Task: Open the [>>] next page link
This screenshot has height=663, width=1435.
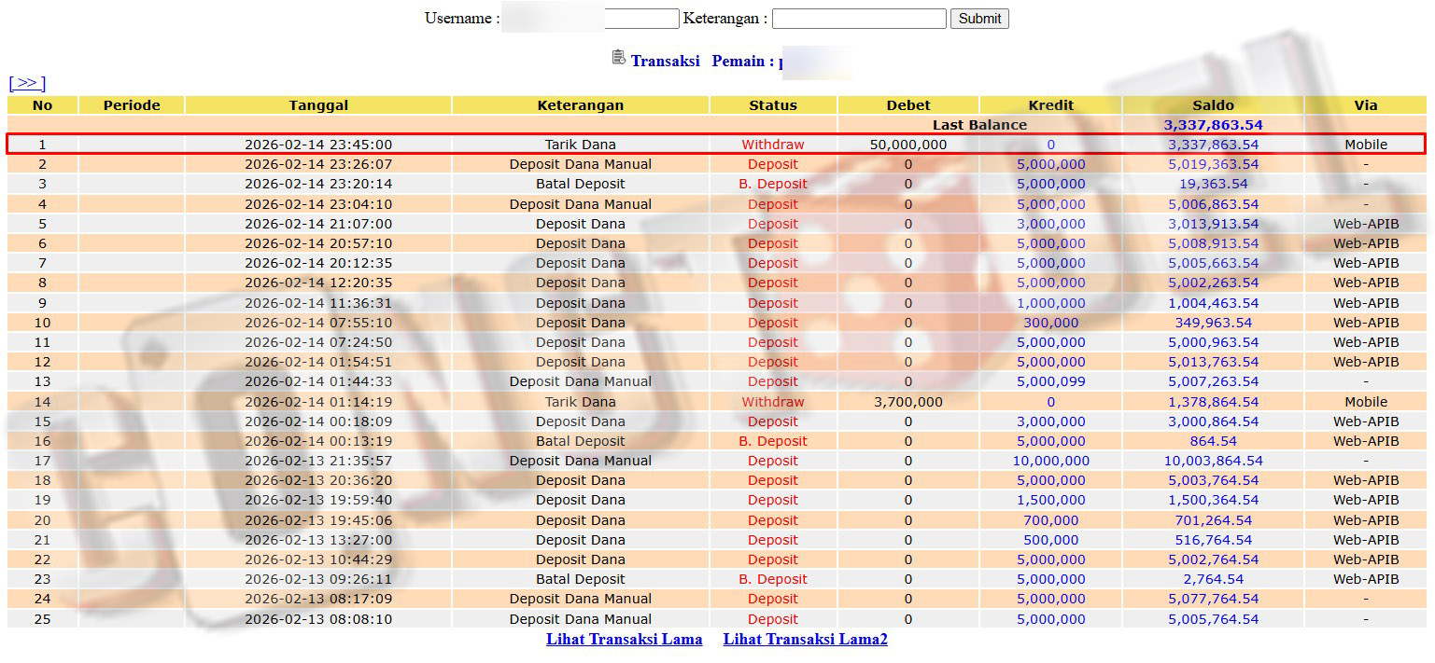Action: pos(27,84)
